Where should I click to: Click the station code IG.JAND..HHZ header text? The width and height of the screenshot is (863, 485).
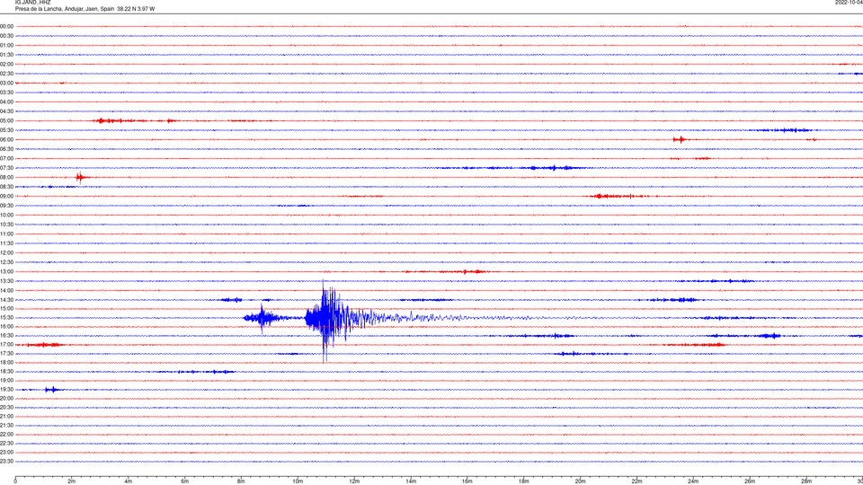click(x=32, y=2)
